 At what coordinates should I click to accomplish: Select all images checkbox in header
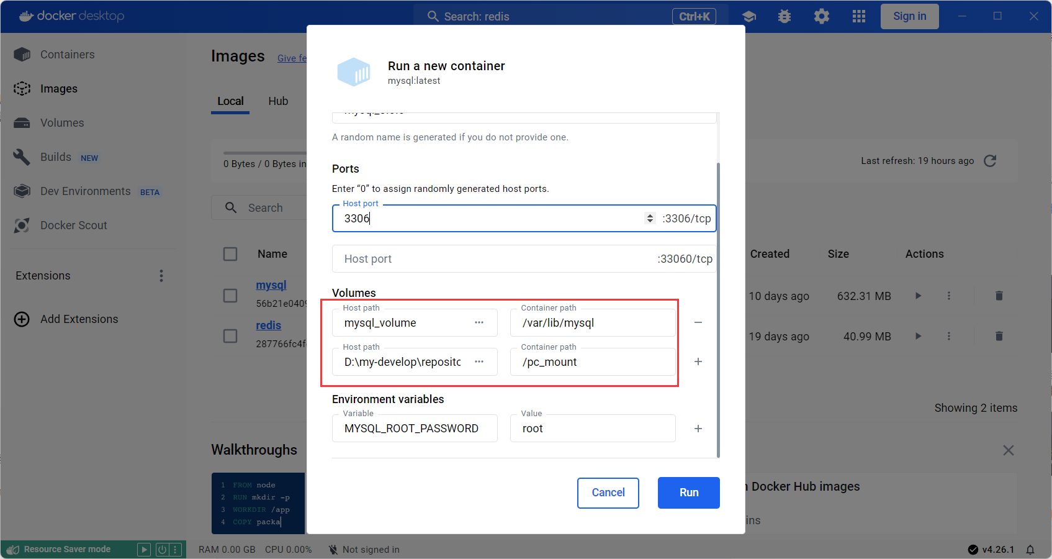click(230, 254)
